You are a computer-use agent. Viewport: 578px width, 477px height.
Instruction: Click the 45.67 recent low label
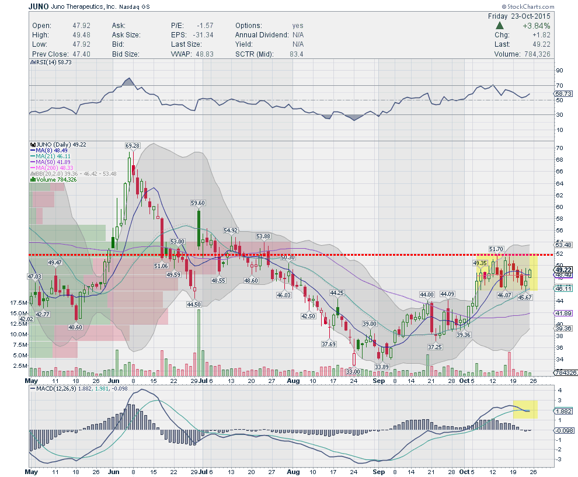525,297
